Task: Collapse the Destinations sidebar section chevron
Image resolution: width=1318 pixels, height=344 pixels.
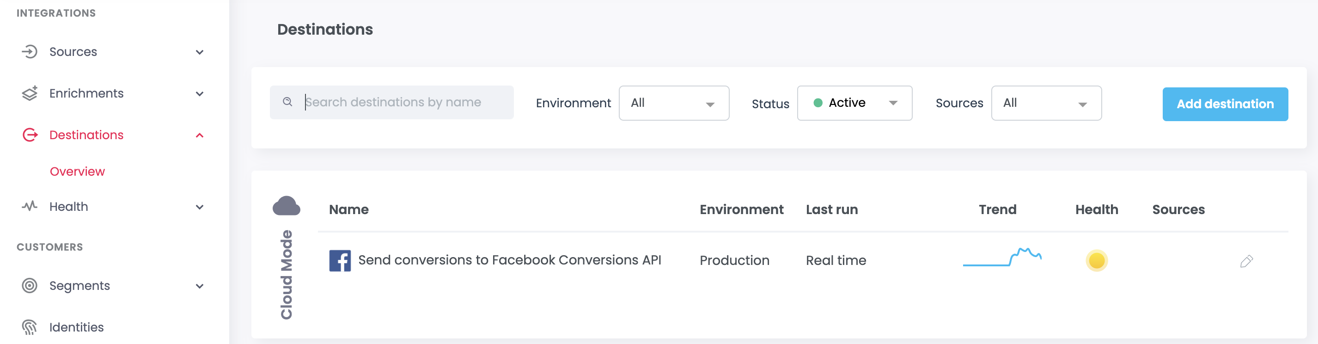Action: coord(200,135)
